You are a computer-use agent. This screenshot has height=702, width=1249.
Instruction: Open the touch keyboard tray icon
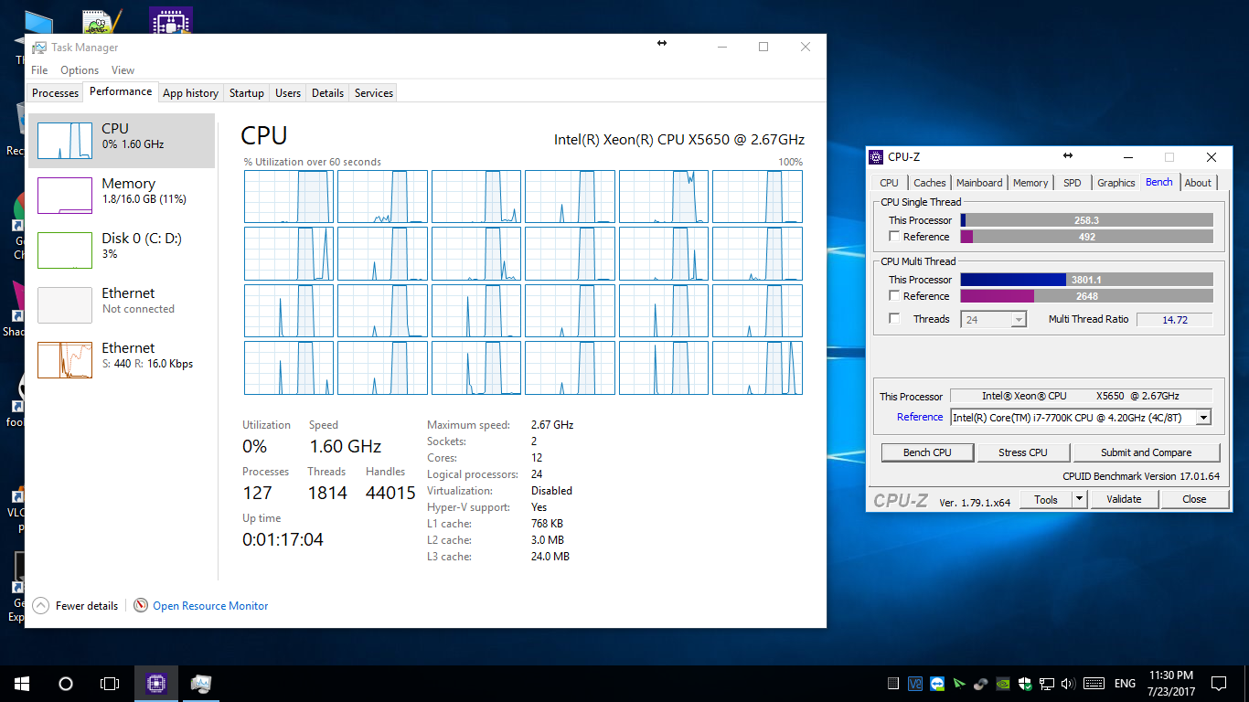[1094, 684]
